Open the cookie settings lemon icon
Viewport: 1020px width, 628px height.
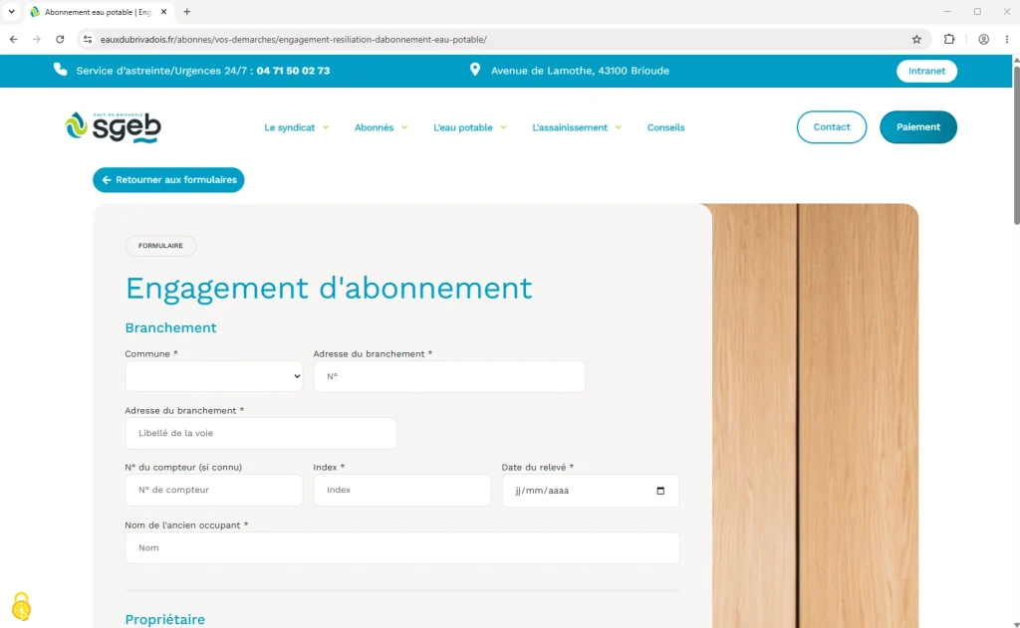coord(22,606)
